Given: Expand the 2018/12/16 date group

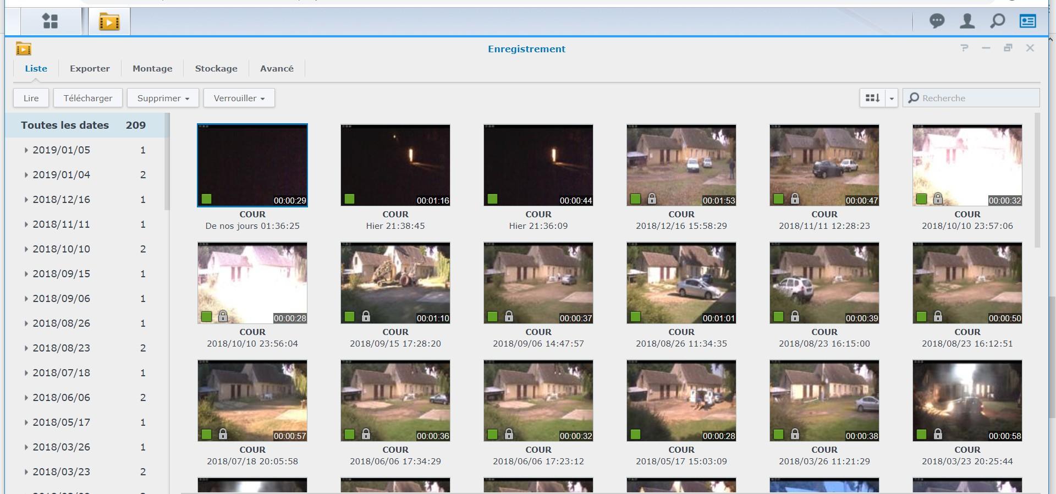Looking at the screenshot, I should pos(26,200).
